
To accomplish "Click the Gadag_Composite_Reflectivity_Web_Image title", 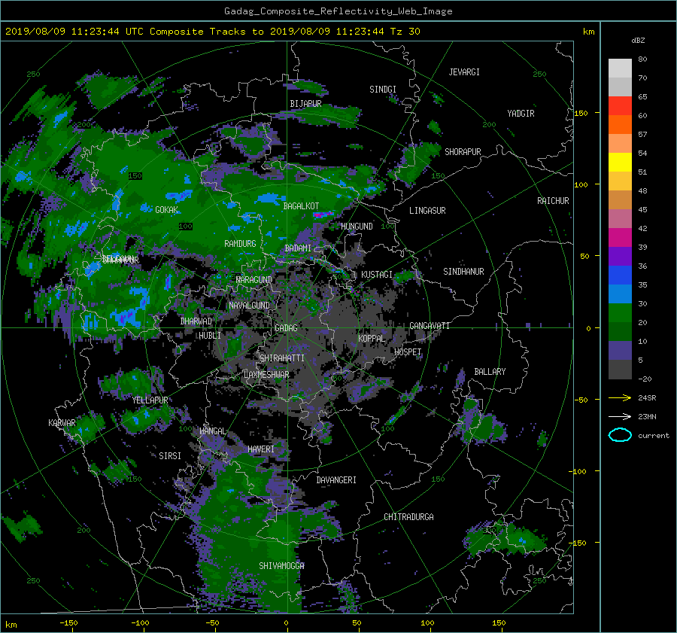I will tap(338, 11).
